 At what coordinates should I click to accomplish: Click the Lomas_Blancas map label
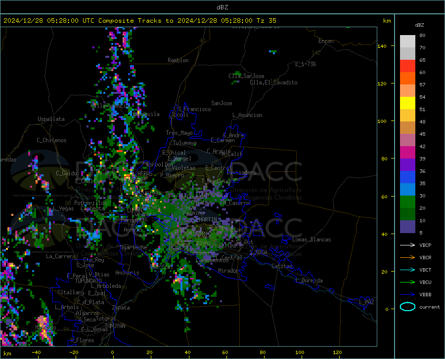coord(311,239)
